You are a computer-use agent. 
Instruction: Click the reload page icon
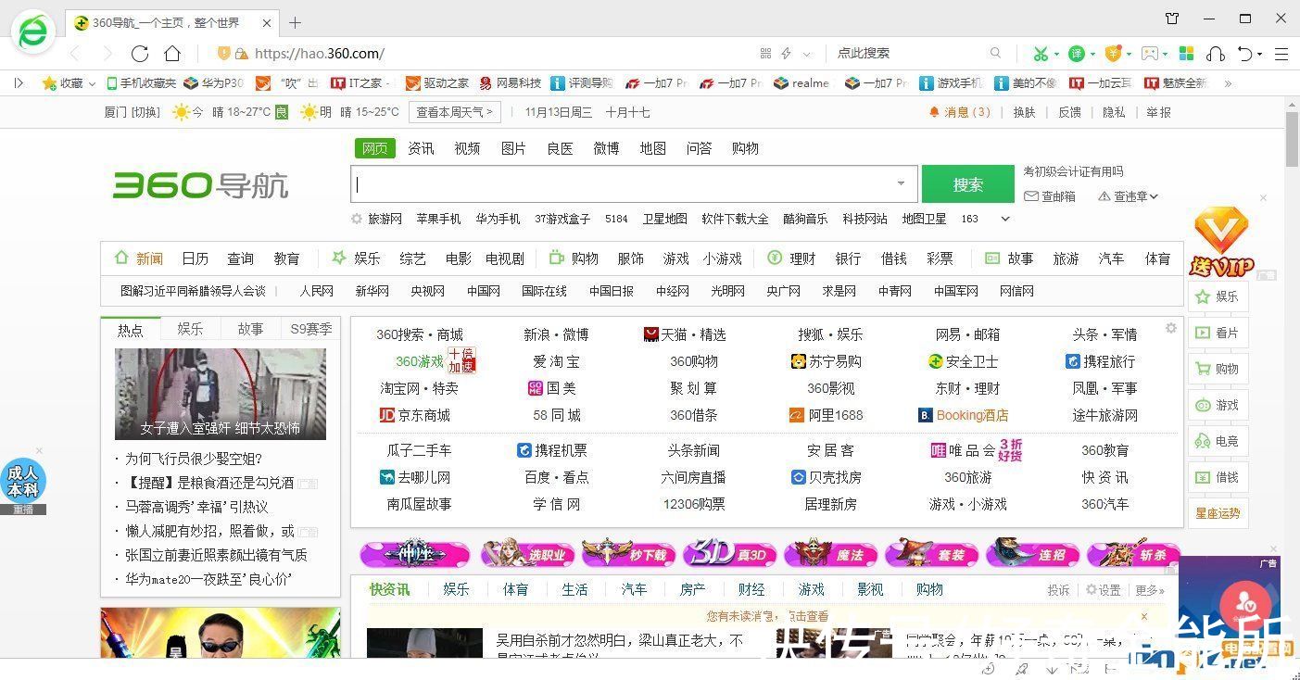click(x=140, y=54)
